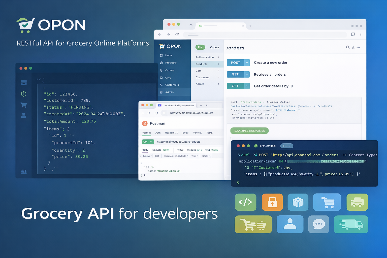Click the browser reload icon beside localhost URL
Screen dimensions: 387x258
point(156,113)
